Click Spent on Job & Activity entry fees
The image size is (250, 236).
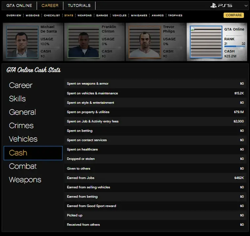155,121
